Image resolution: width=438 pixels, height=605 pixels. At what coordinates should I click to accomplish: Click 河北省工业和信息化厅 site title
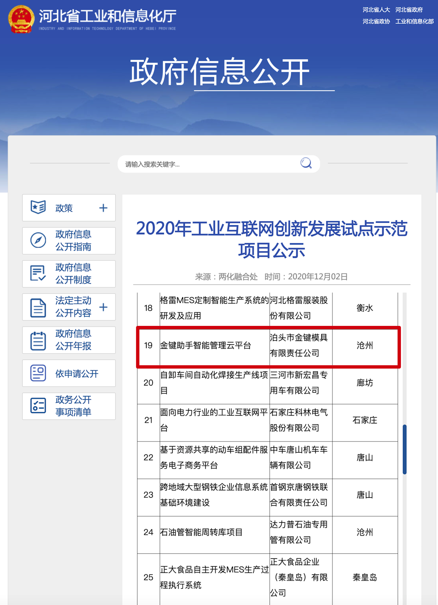108,16
